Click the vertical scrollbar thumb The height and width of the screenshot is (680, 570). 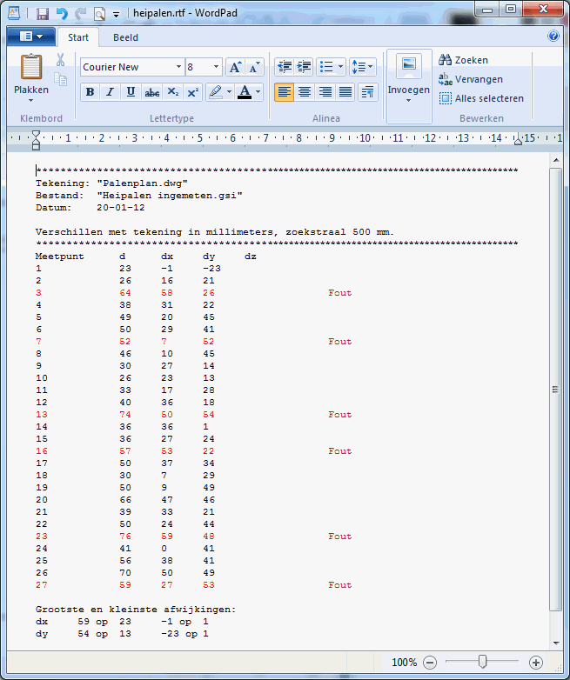[x=556, y=389]
